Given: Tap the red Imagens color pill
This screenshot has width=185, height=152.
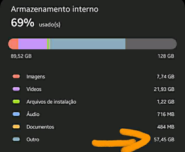Looking at the screenshot, I should (x=16, y=76).
